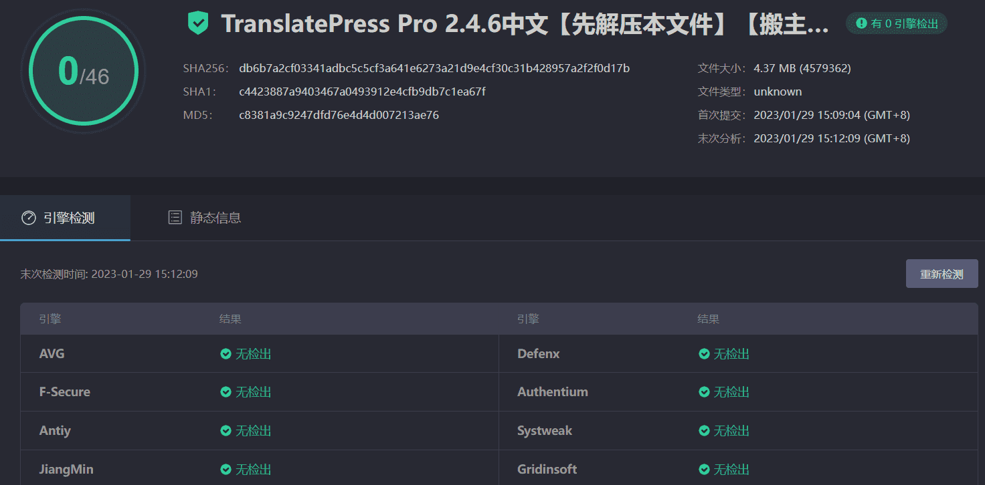Select the SHA1 hash value c4423887...
This screenshot has width=985, height=485.
(362, 92)
